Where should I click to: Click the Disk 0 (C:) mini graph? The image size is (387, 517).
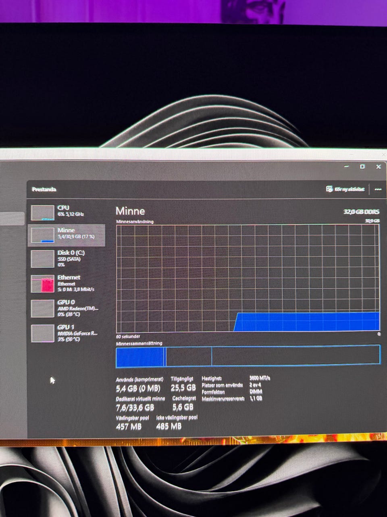coord(43,259)
